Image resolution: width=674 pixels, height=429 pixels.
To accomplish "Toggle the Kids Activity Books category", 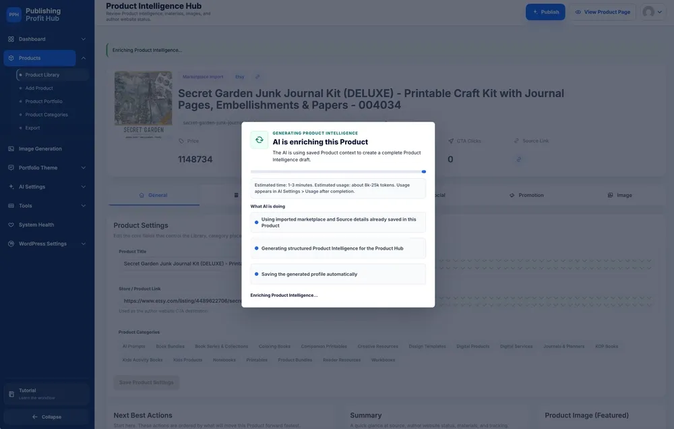I will [142, 360].
